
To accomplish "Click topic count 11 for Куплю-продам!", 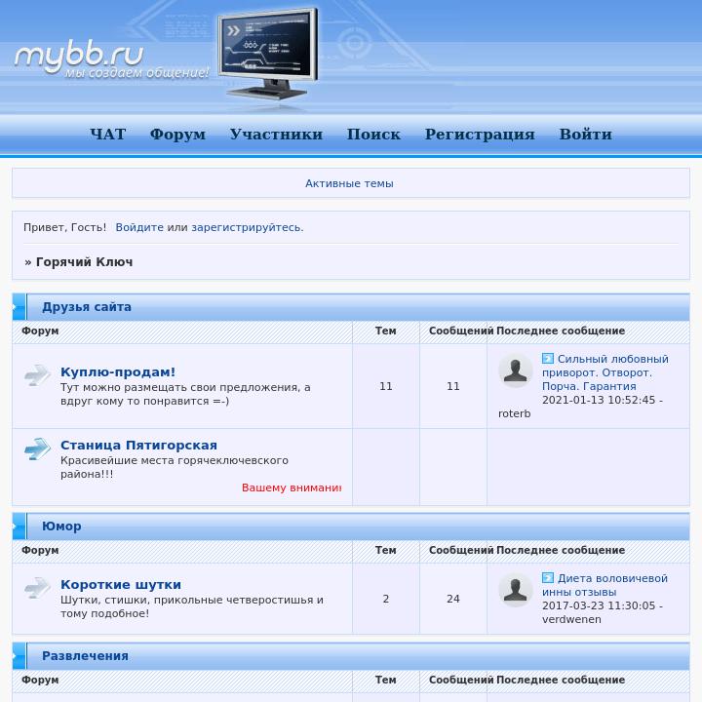I will point(386,386).
